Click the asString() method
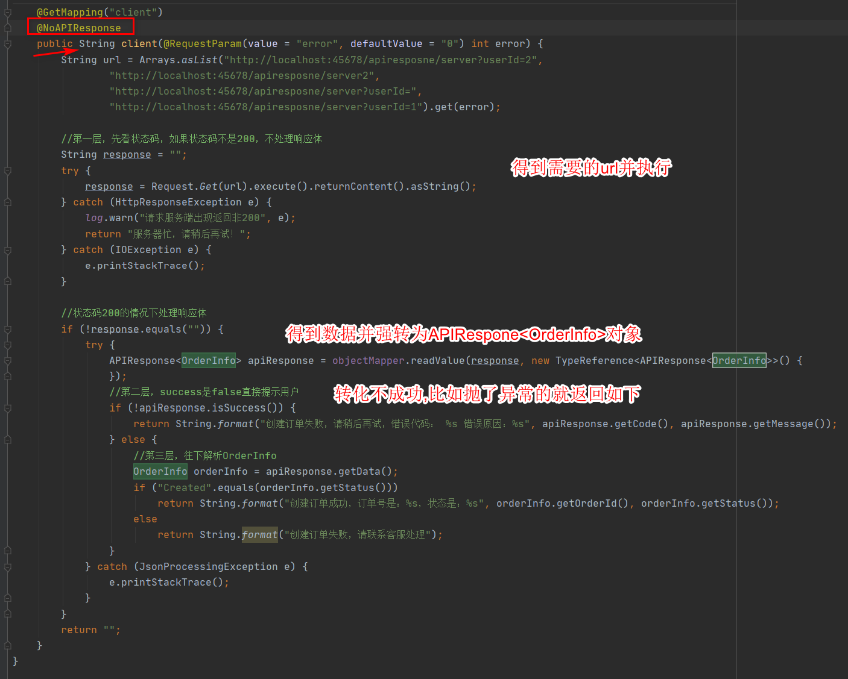 (x=441, y=186)
